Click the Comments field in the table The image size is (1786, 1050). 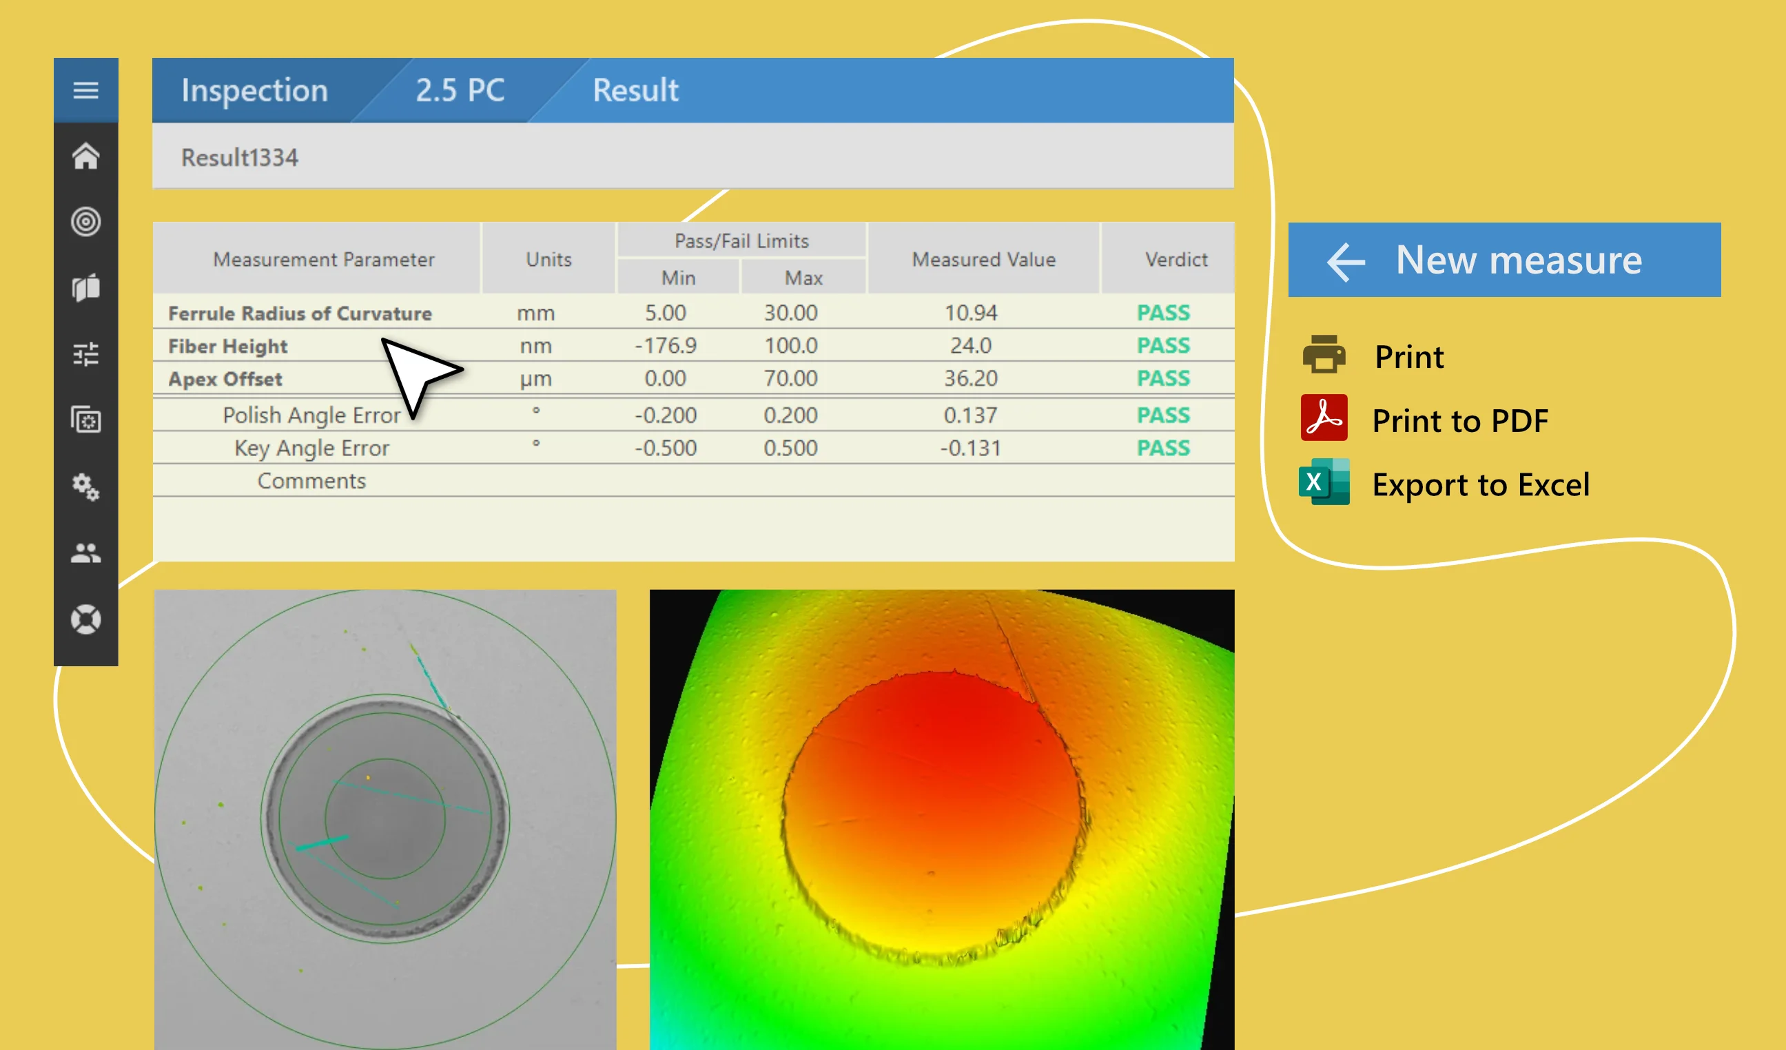311,481
